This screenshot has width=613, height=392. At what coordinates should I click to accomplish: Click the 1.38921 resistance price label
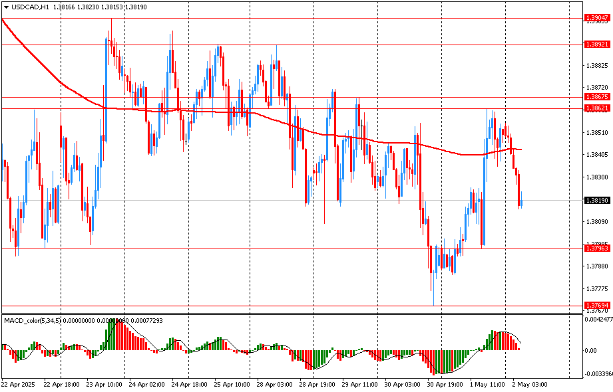coord(596,44)
